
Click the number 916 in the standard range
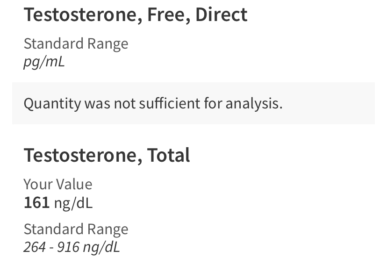(x=68, y=247)
